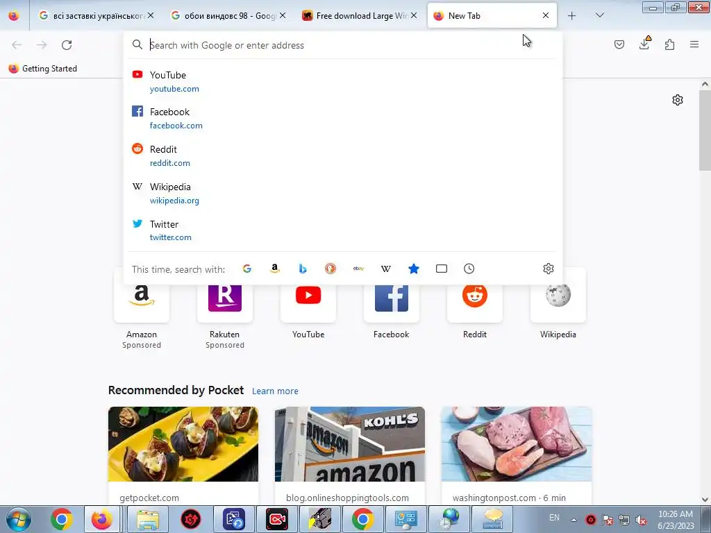Select the New Tab tab
The height and width of the screenshot is (533, 711).
[492, 16]
